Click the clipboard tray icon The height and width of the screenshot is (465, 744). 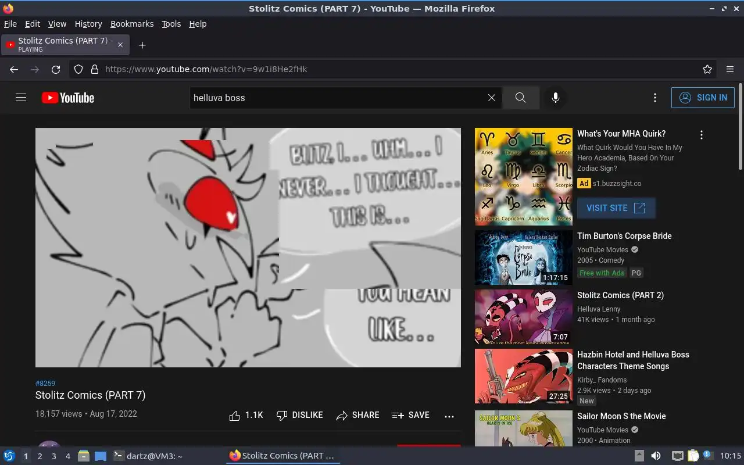(693, 456)
